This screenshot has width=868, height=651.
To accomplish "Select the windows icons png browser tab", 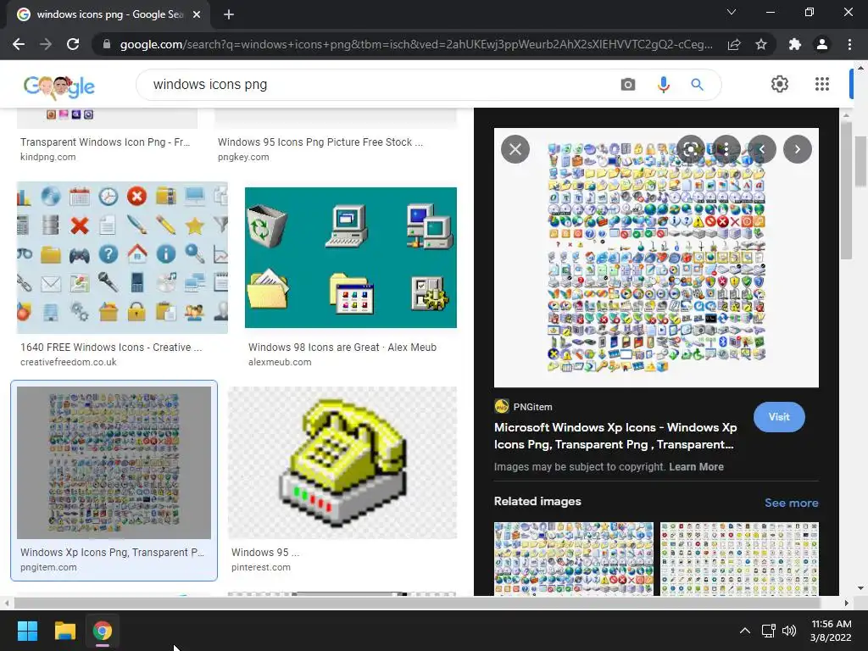I will [108, 15].
